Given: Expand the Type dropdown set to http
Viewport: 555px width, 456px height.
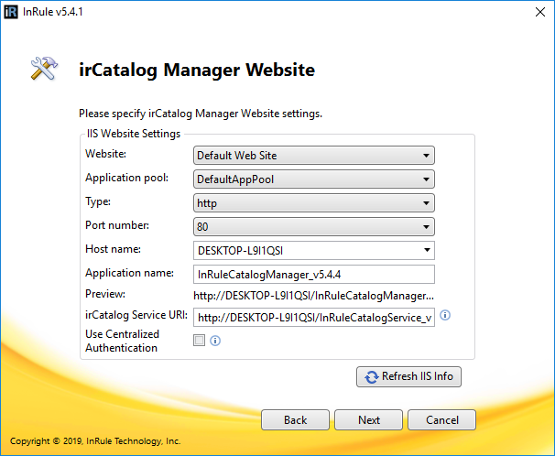Looking at the screenshot, I should pyautogui.click(x=314, y=203).
